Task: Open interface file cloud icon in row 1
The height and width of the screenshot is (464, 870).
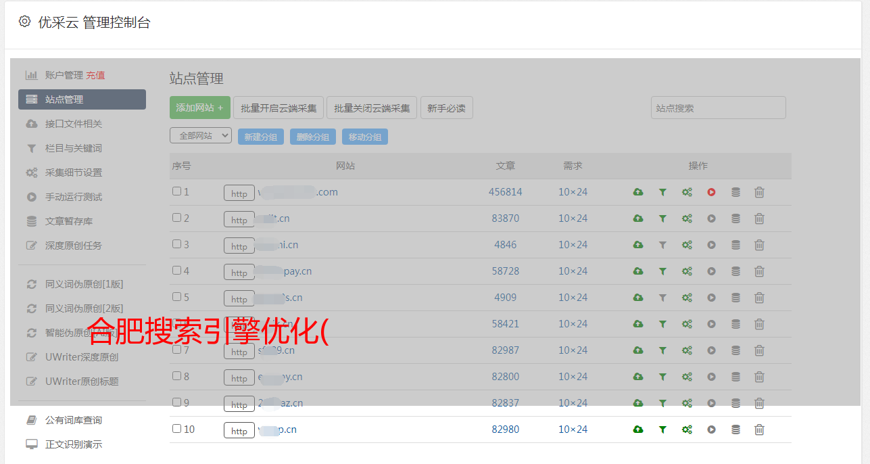Action: pyautogui.click(x=638, y=192)
